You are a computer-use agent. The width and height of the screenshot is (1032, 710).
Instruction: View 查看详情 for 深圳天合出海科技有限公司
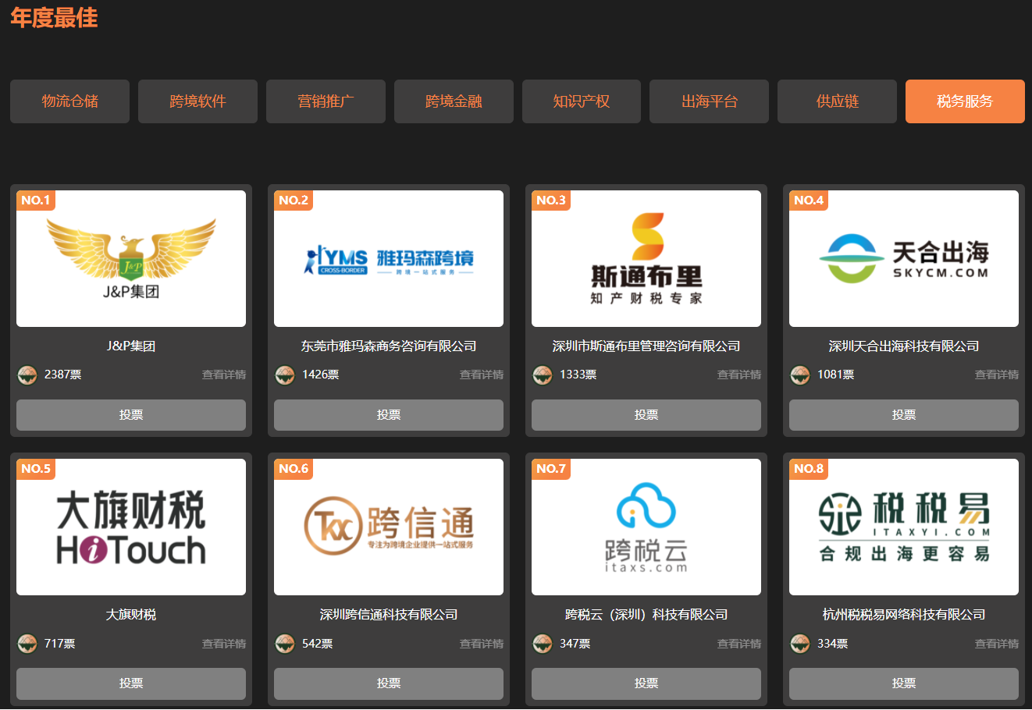pyautogui.click(x=997, y=375)
